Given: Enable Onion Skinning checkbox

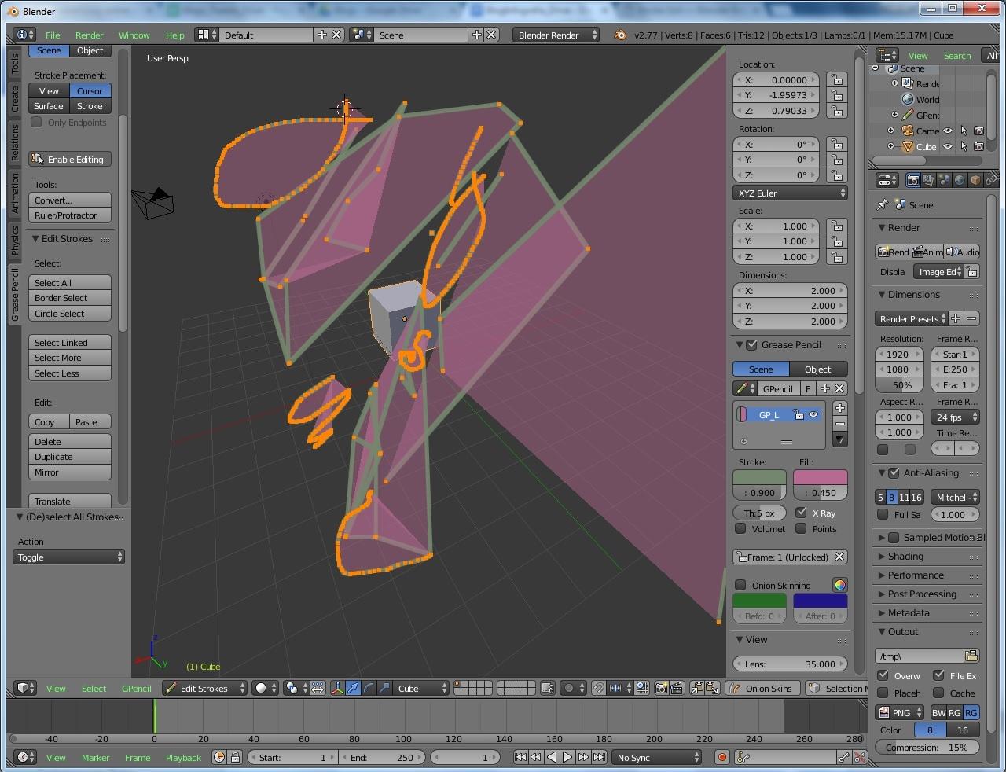Looking at the screenshot, I should 740,585.
